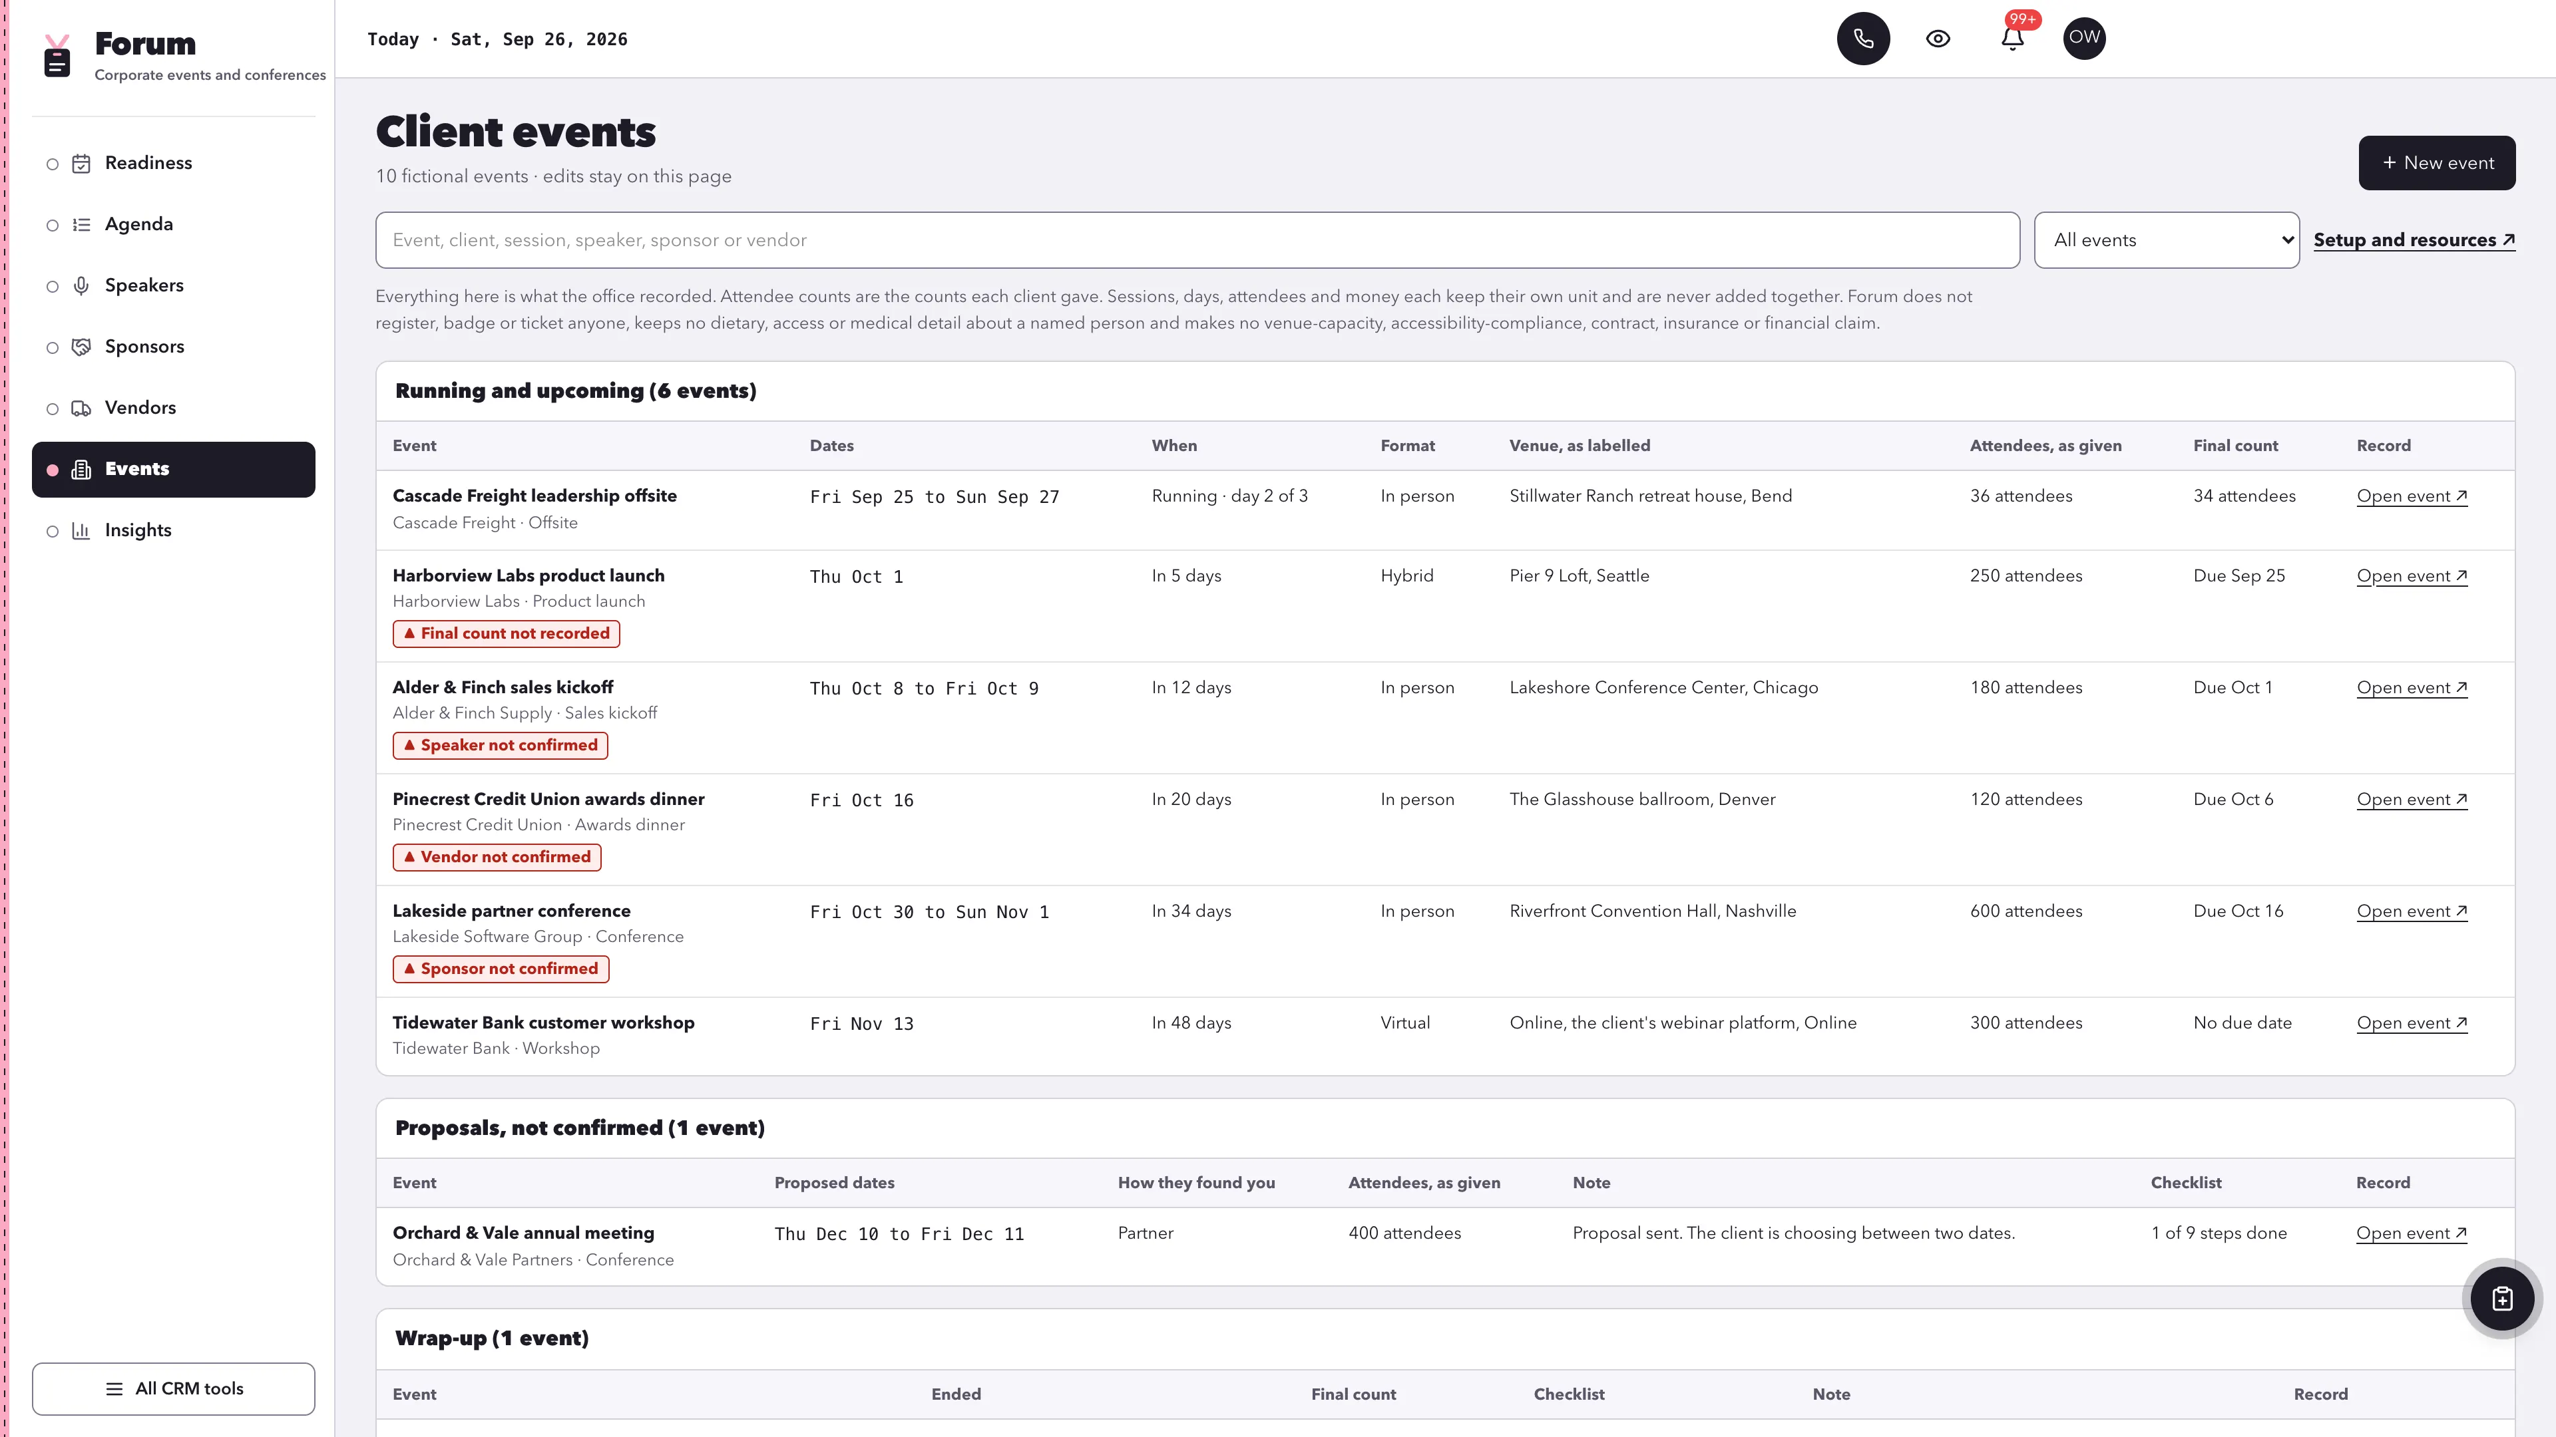Click the Readiness calendar icon
This screenshot has width=2556, height=1437.
click(x=81, y=164)
